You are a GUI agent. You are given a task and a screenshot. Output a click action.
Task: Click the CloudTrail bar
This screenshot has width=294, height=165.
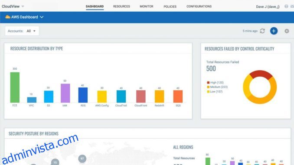point(121,97)
